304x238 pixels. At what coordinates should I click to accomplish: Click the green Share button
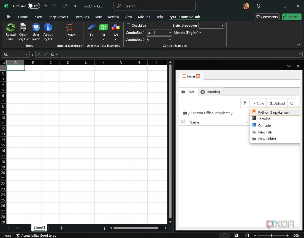tap(292, 17)
